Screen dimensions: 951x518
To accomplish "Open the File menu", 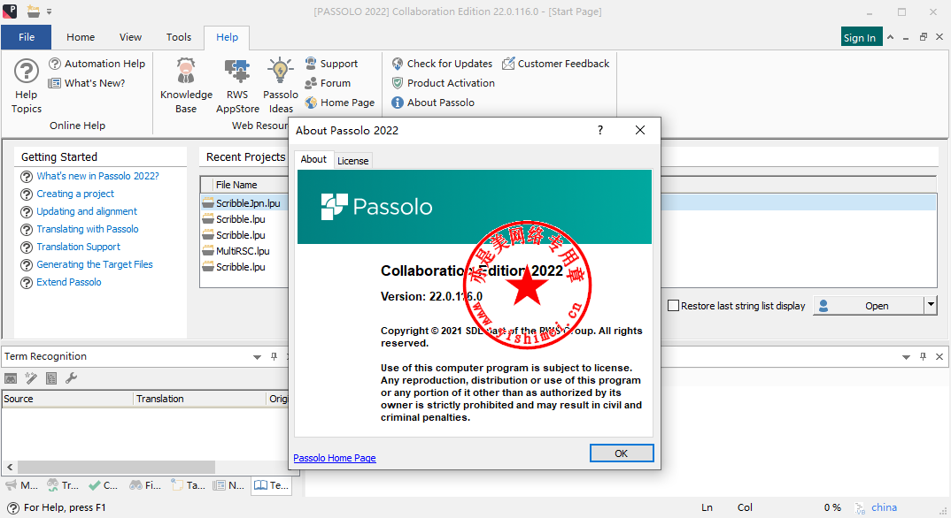I will pyautogui.click(x=26, y=37).
